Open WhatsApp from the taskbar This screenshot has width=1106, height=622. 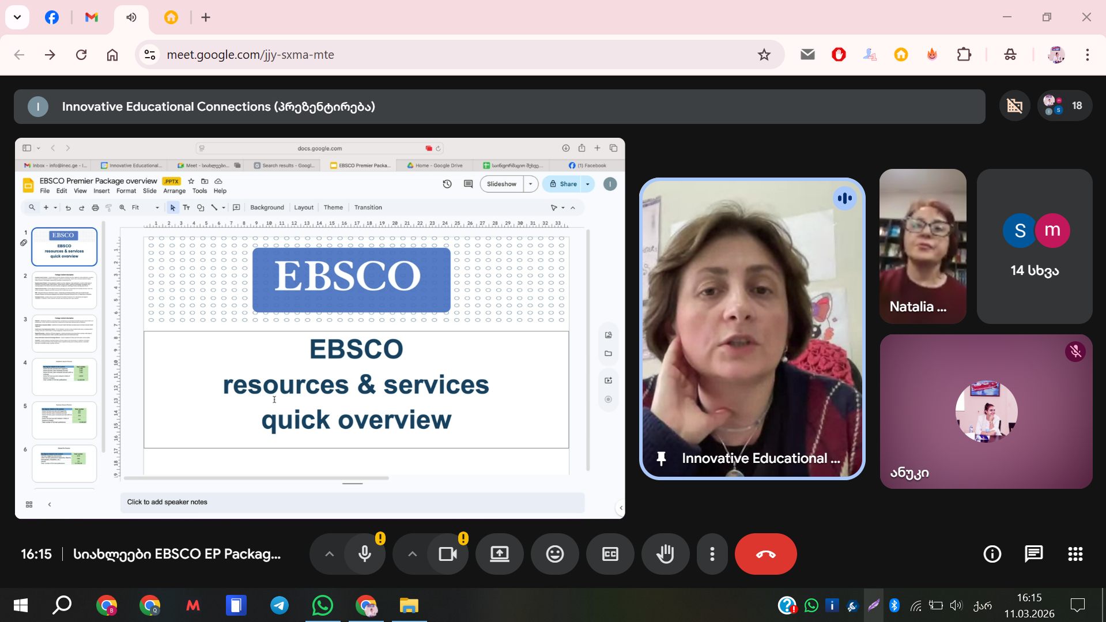pos(322,605)
